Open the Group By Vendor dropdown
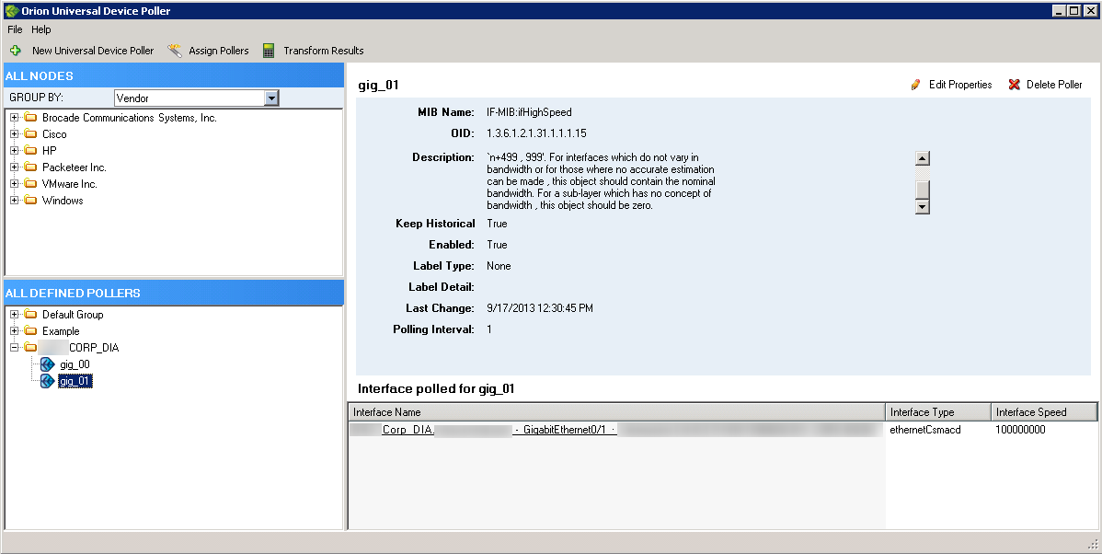 (x=272, y=98)
